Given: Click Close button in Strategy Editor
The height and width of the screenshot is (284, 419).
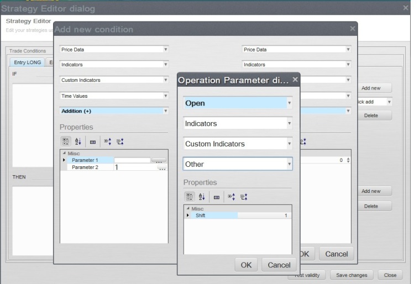Looking at the screenshot, I should (390, 275).
